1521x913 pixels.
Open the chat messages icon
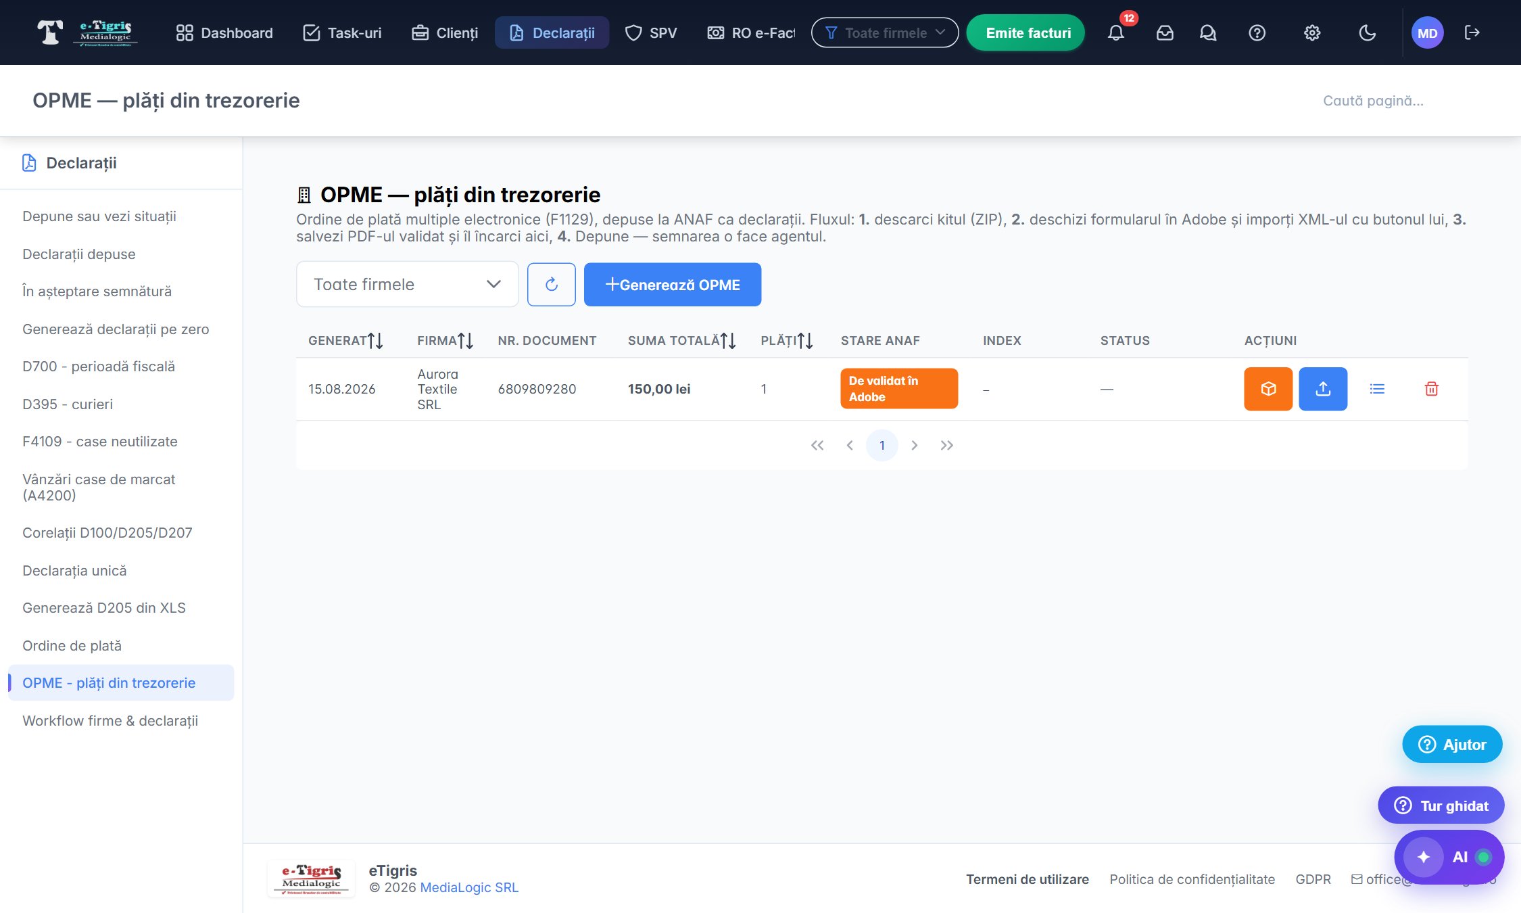tap(1208, 32)
